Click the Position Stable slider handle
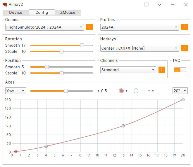 (61, 73)
